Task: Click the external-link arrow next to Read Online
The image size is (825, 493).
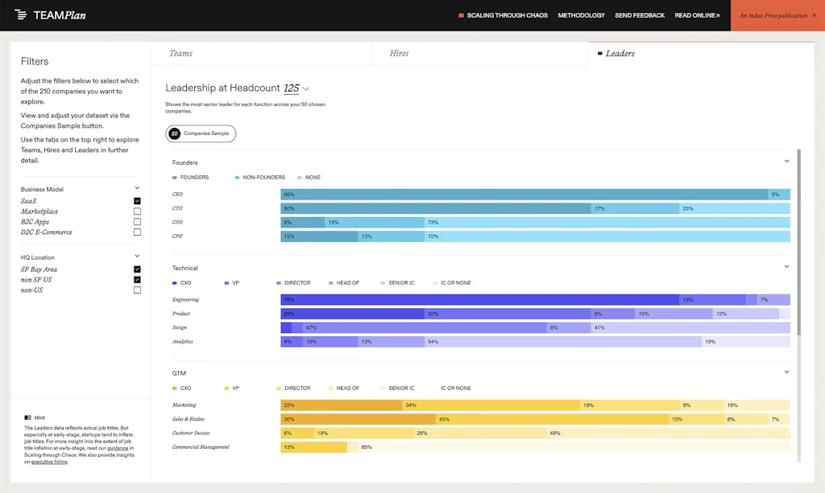Action: click(716, 14)
